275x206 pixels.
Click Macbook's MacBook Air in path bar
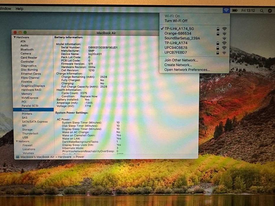pyautogui.click(x=37, y=157)
